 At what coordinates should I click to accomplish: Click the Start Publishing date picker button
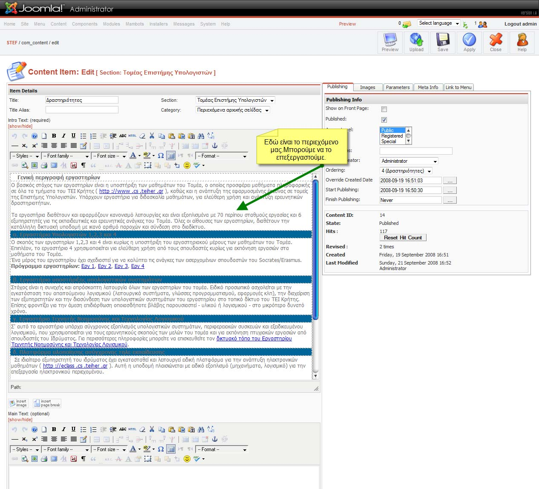coord(450,190)
